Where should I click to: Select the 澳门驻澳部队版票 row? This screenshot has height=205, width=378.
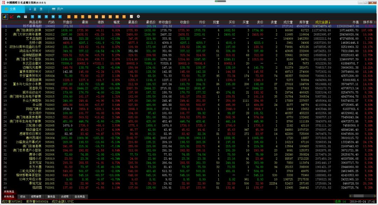coord(188,30)
